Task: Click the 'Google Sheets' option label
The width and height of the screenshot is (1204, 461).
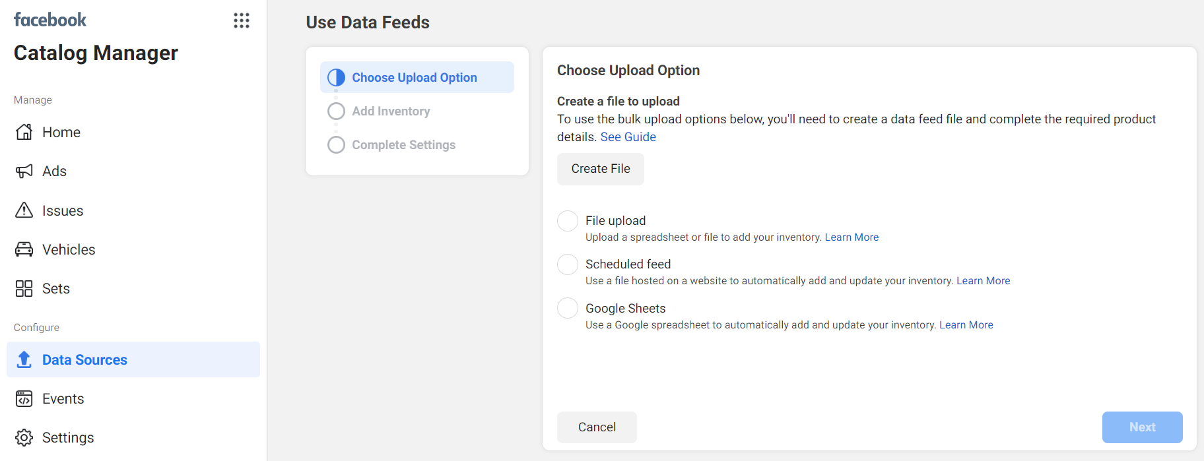Action: click(x=625, y=309)
